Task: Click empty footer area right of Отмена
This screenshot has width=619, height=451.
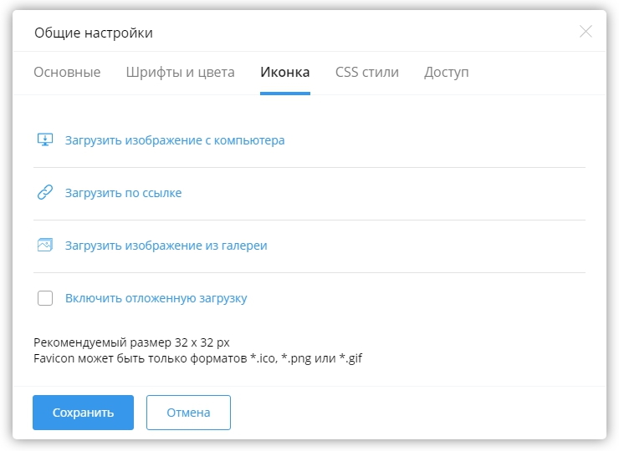Action: point(418,413)
